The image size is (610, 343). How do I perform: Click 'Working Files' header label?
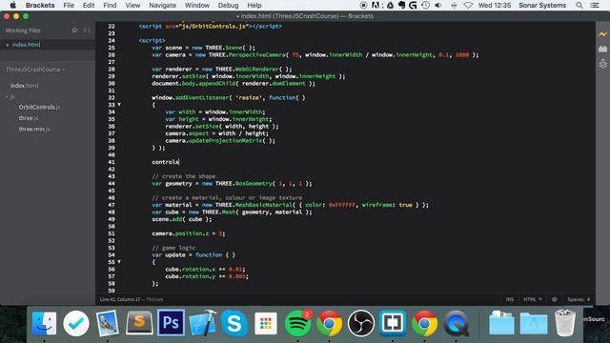click(23, 30)
